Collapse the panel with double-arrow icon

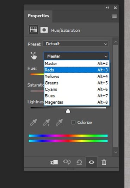(107, 8)
